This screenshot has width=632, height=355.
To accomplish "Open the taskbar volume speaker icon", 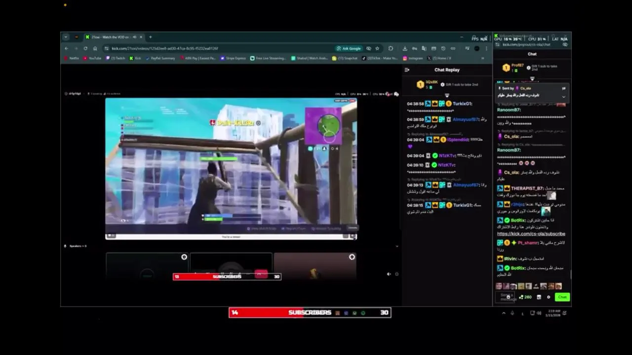I will [539, 313].
